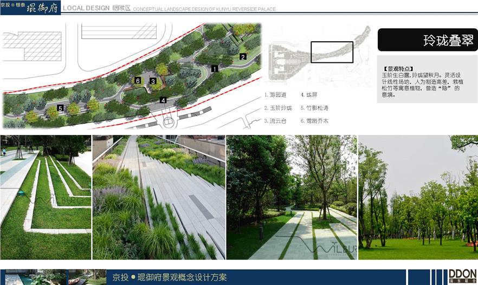Click legend entry 3. 流云台
Screen dimensions: 478x285
click(277, 121)
